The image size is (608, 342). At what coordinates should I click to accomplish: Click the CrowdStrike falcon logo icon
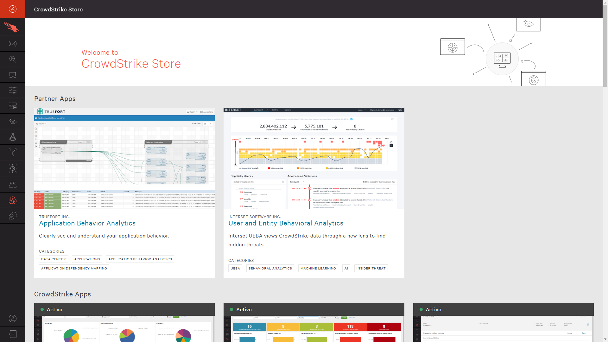tap(13, 27)
